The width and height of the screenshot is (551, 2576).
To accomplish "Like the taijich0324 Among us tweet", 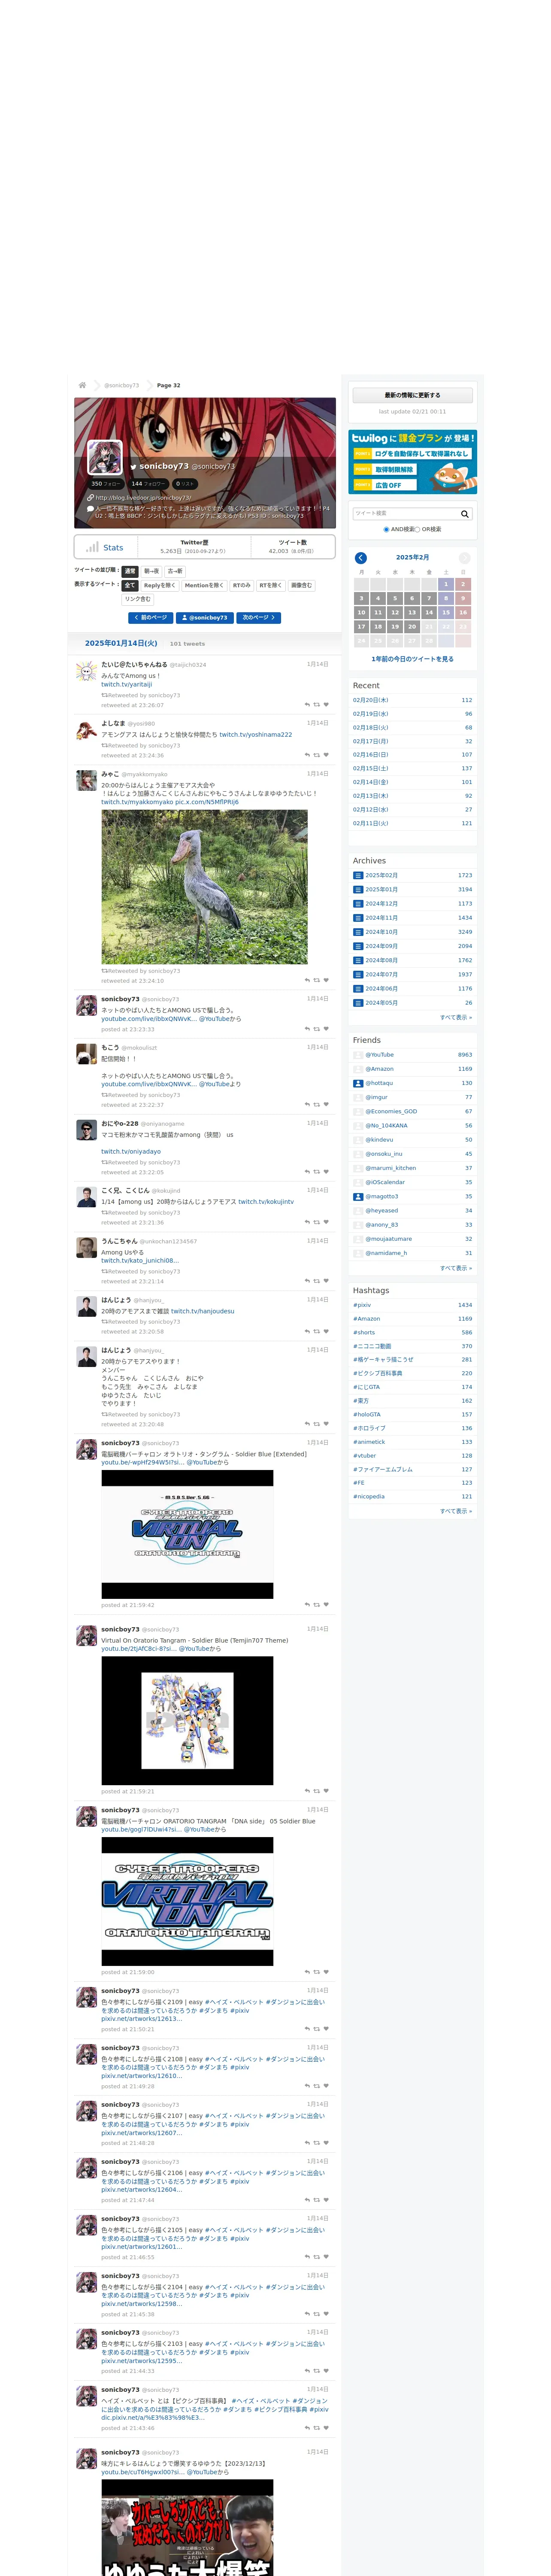I will [x=326, y=705].
